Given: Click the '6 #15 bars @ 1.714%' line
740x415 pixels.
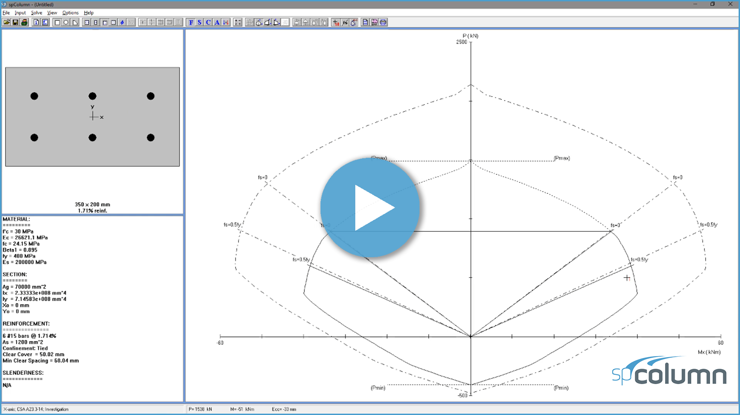Looking at the screenshot, I should (x=30, y=336).
